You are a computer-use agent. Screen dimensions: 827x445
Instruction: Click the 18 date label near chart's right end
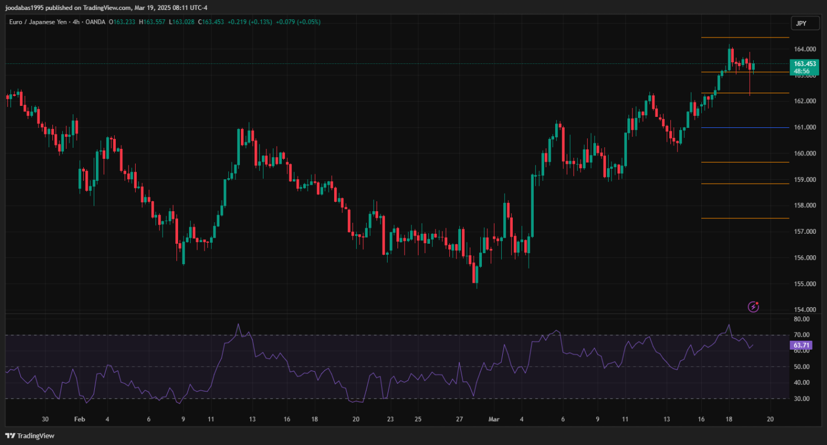tap(728, 419)
